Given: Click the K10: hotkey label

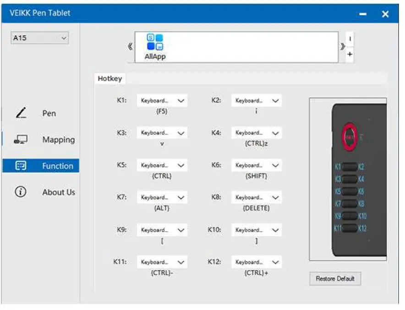Looking at the screenshot, I should 214,229.
